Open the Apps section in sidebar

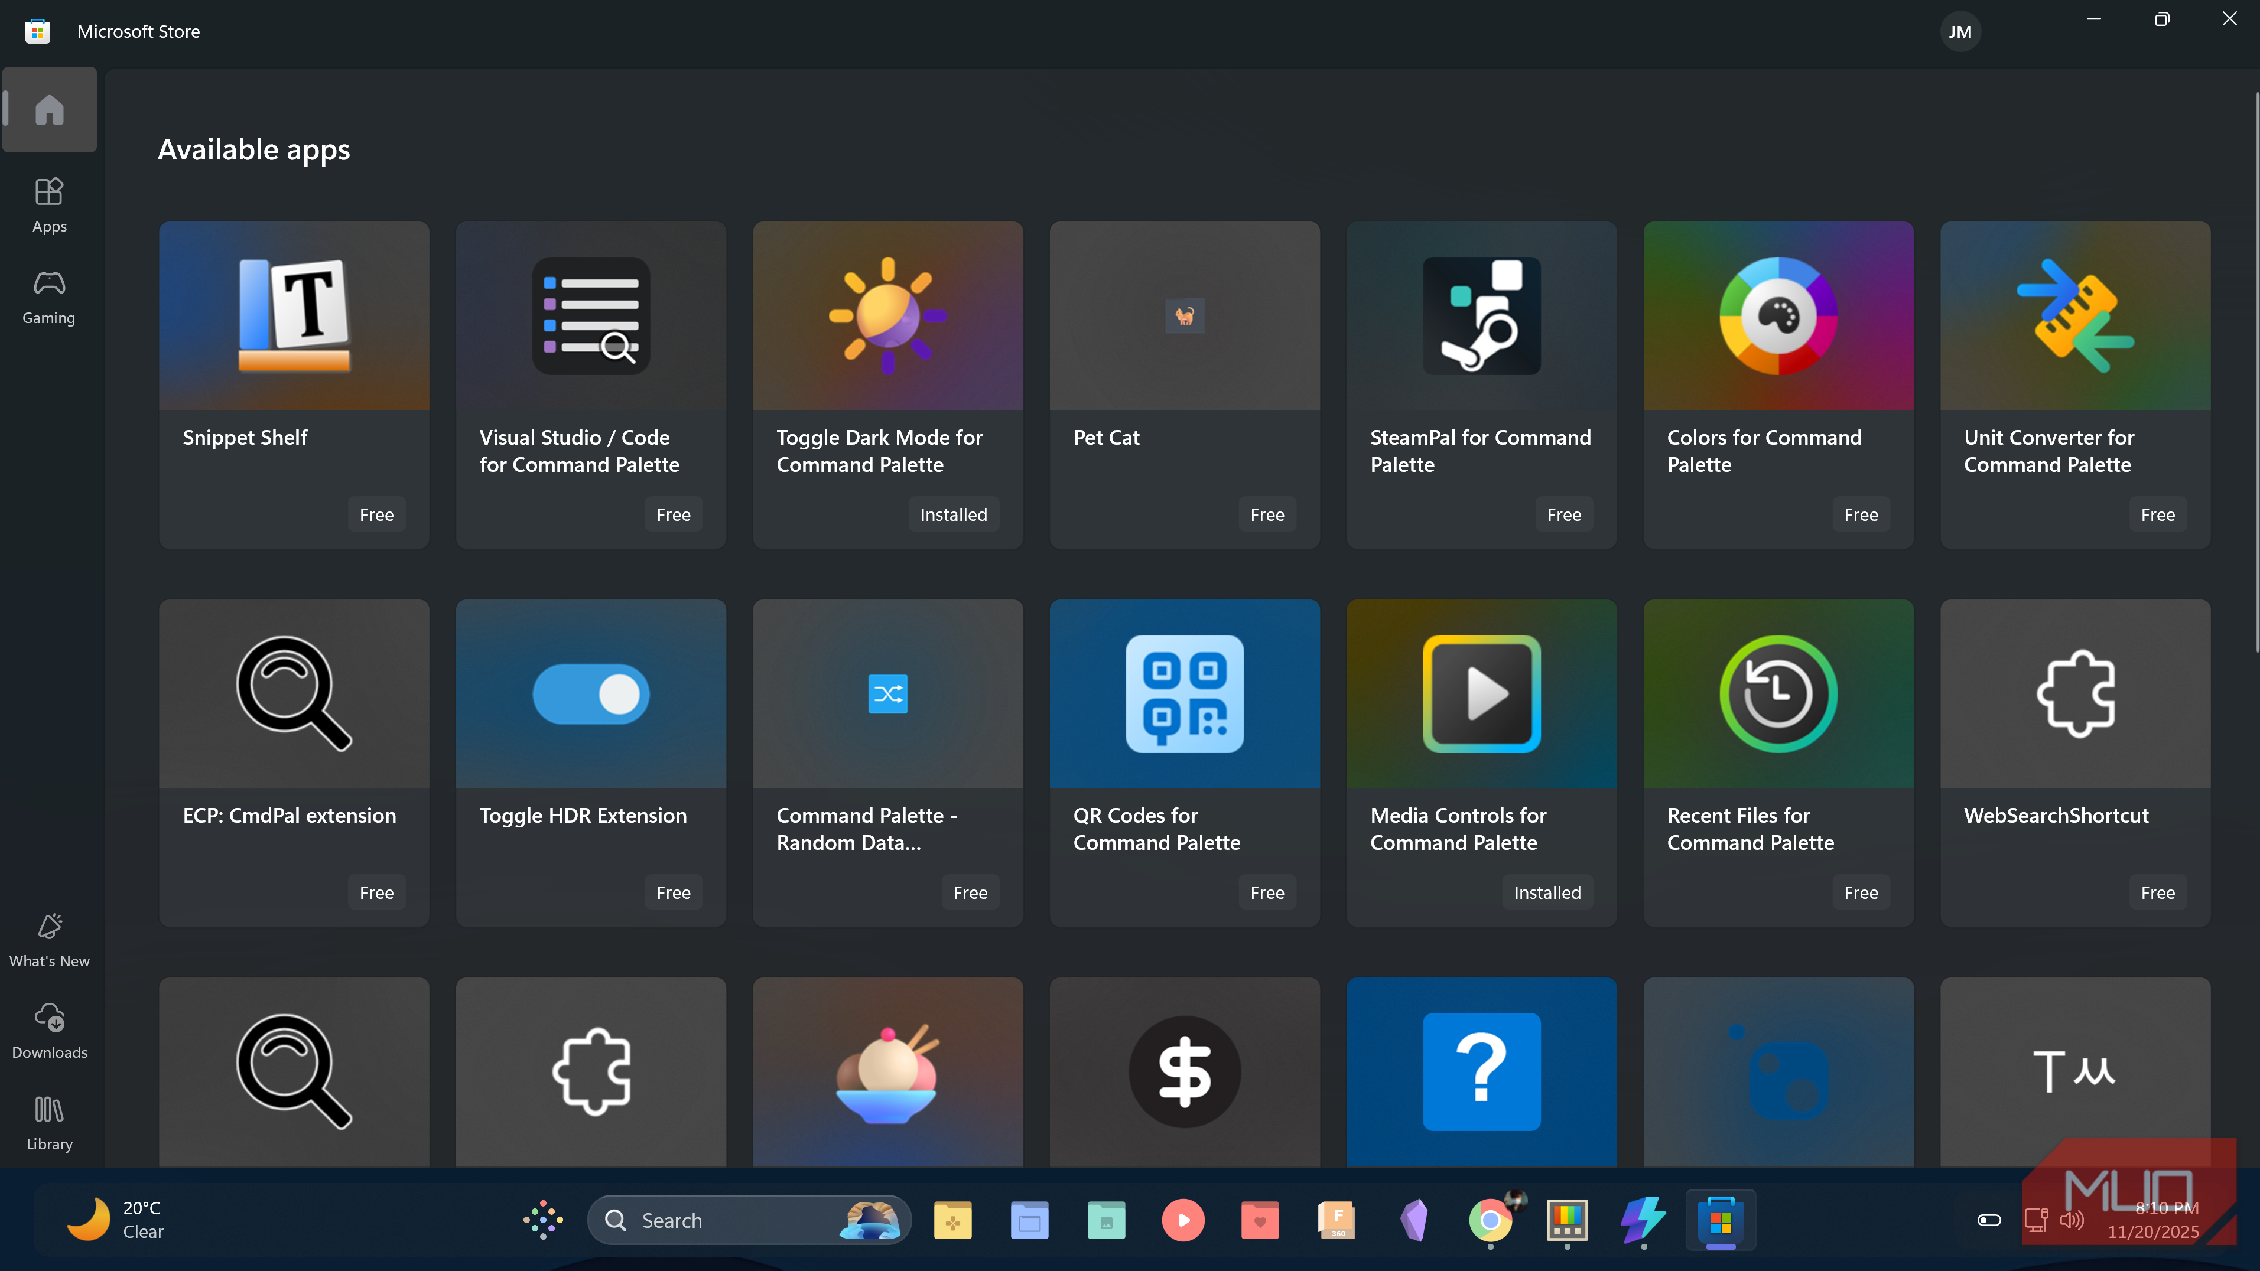point(49,206)
